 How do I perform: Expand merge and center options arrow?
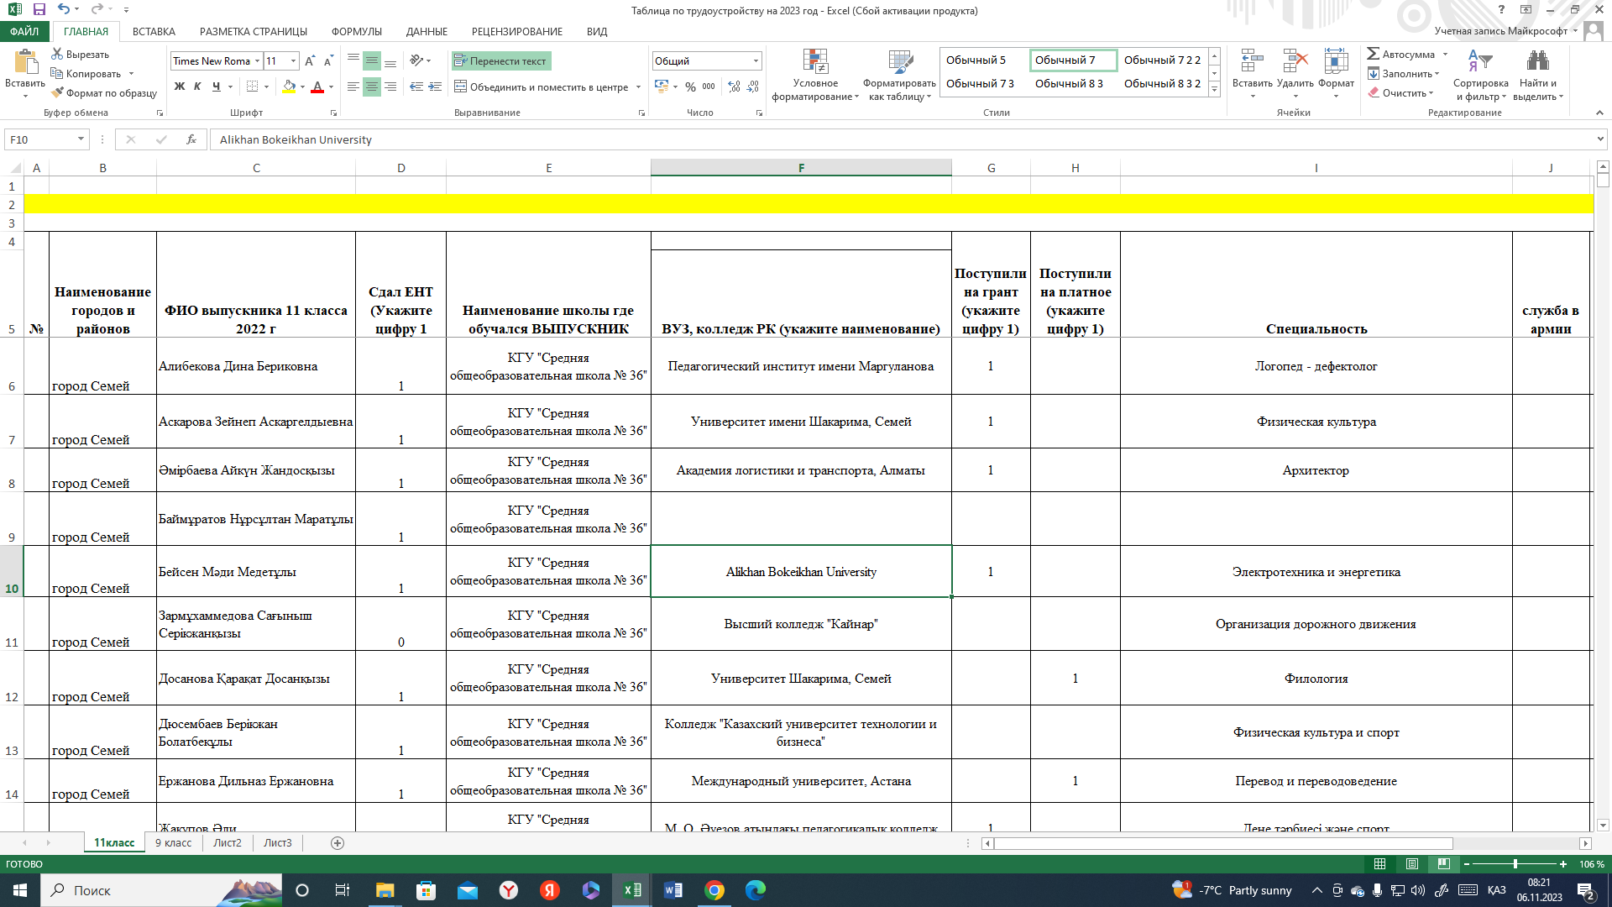click(638, 87)
